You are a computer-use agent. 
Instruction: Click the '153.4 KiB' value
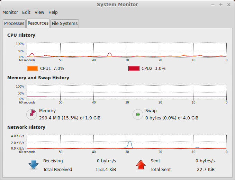pyautogui.click(x=106, y=170)
